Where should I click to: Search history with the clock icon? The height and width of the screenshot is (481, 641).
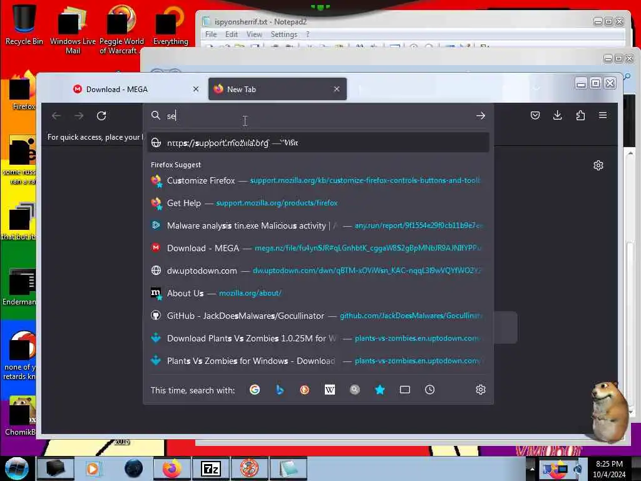[429, 390]
